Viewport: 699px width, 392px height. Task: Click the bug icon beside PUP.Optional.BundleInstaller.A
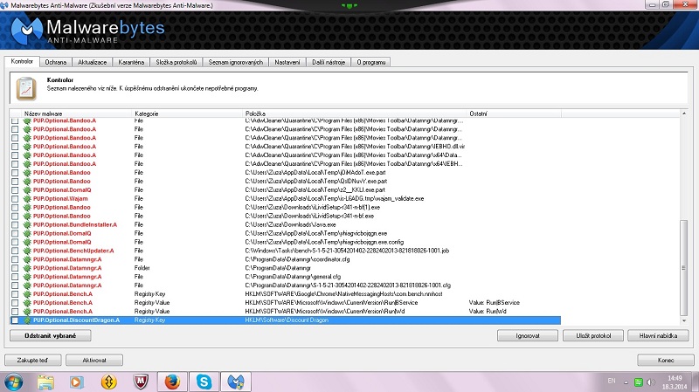[x=26, y=224]
